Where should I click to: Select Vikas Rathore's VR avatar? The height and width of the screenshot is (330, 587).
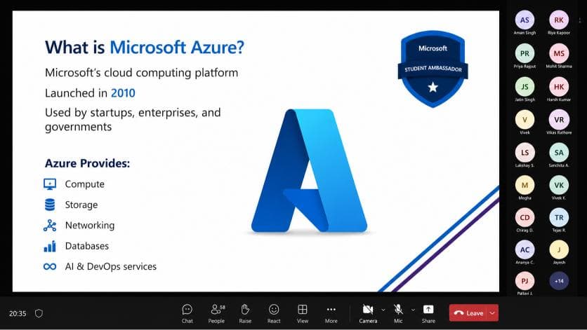pos(559,120)
